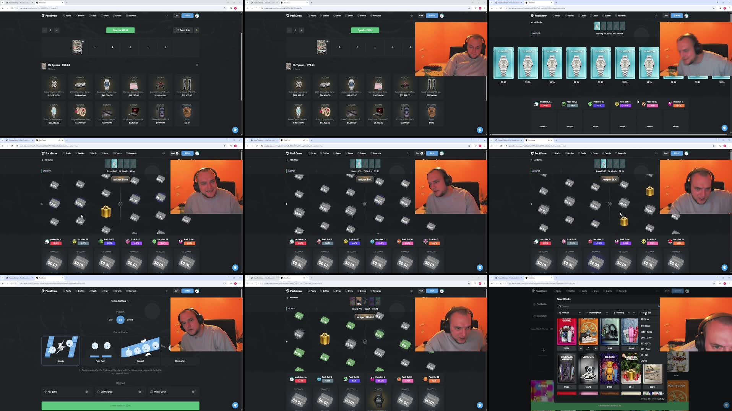Expand the Team Battles dropdown
Screen dimensions: 732x411
click(x=120, y=301)
